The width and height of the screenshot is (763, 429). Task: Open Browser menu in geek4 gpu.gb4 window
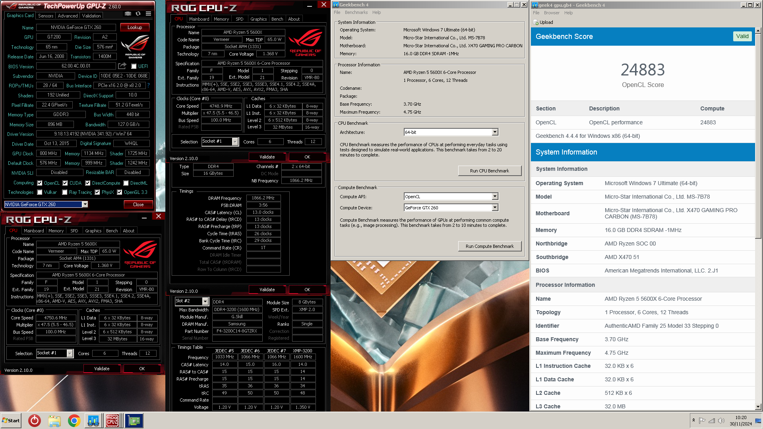(x=552, y=13)
